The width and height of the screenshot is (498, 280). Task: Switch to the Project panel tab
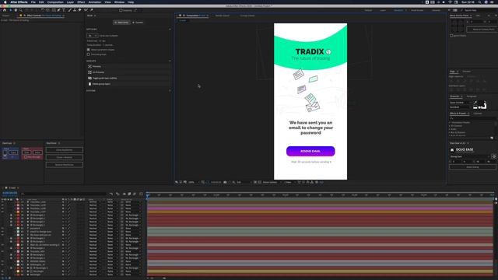pyautogui.click(x=6, y=16)
